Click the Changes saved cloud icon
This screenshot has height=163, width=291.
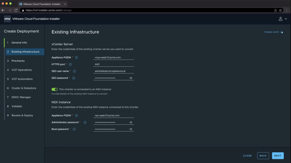[281, 32]
